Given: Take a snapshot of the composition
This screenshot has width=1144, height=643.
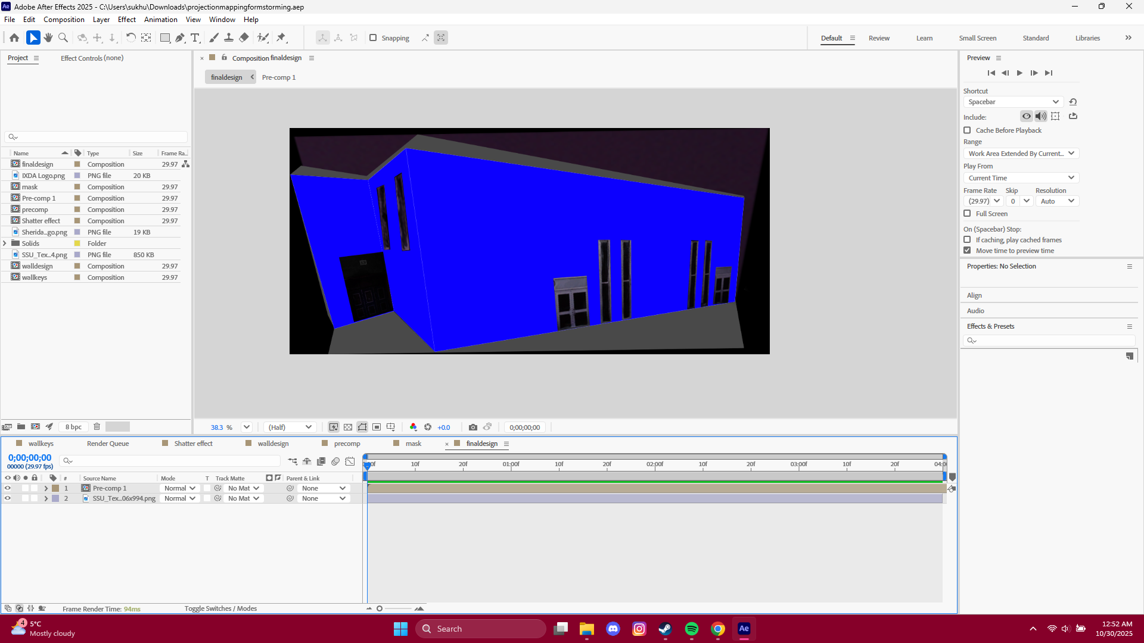Looking at the screenshot, I should pyautogui.click(x=474, y=427).
